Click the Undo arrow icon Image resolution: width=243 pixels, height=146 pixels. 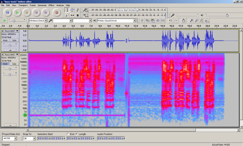[x=170, y=20]
